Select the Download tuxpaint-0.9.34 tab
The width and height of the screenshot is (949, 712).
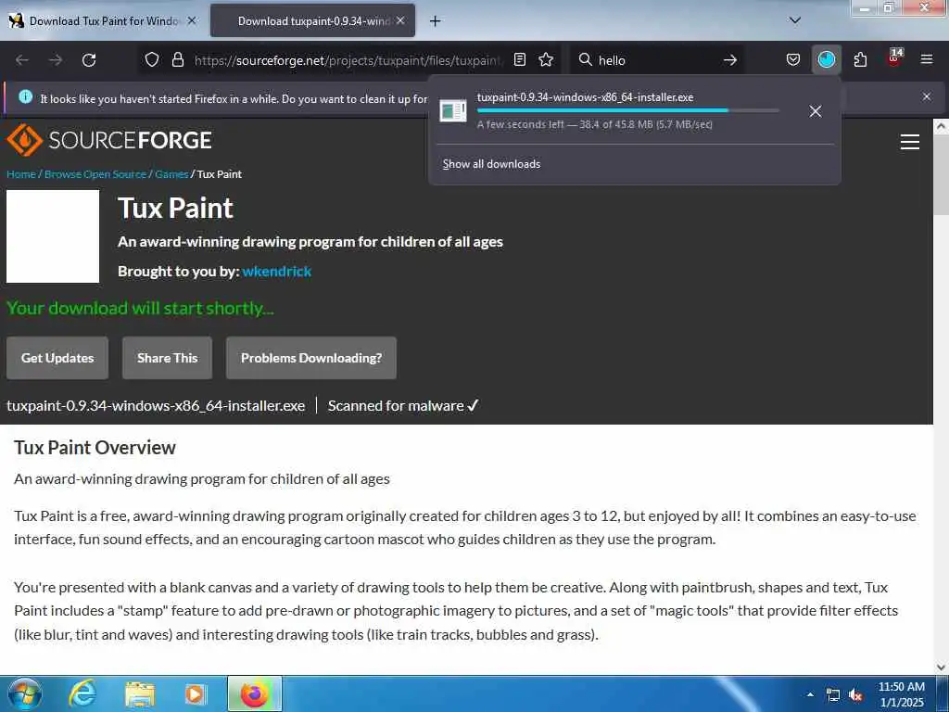[313, 21]
